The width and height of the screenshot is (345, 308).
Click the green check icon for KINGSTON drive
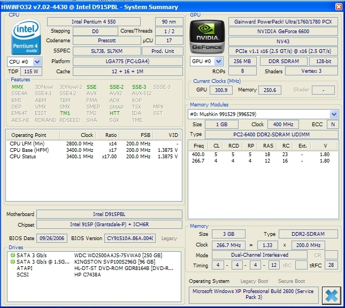point(12,261)
